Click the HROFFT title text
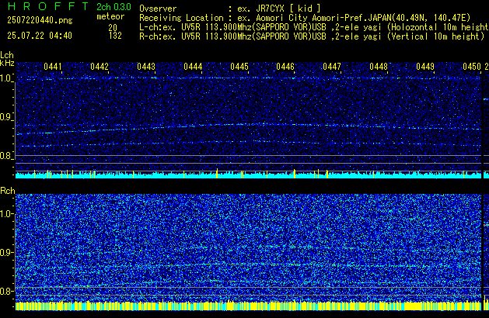This screenshot has width=489, height=318. coord(48,6)
